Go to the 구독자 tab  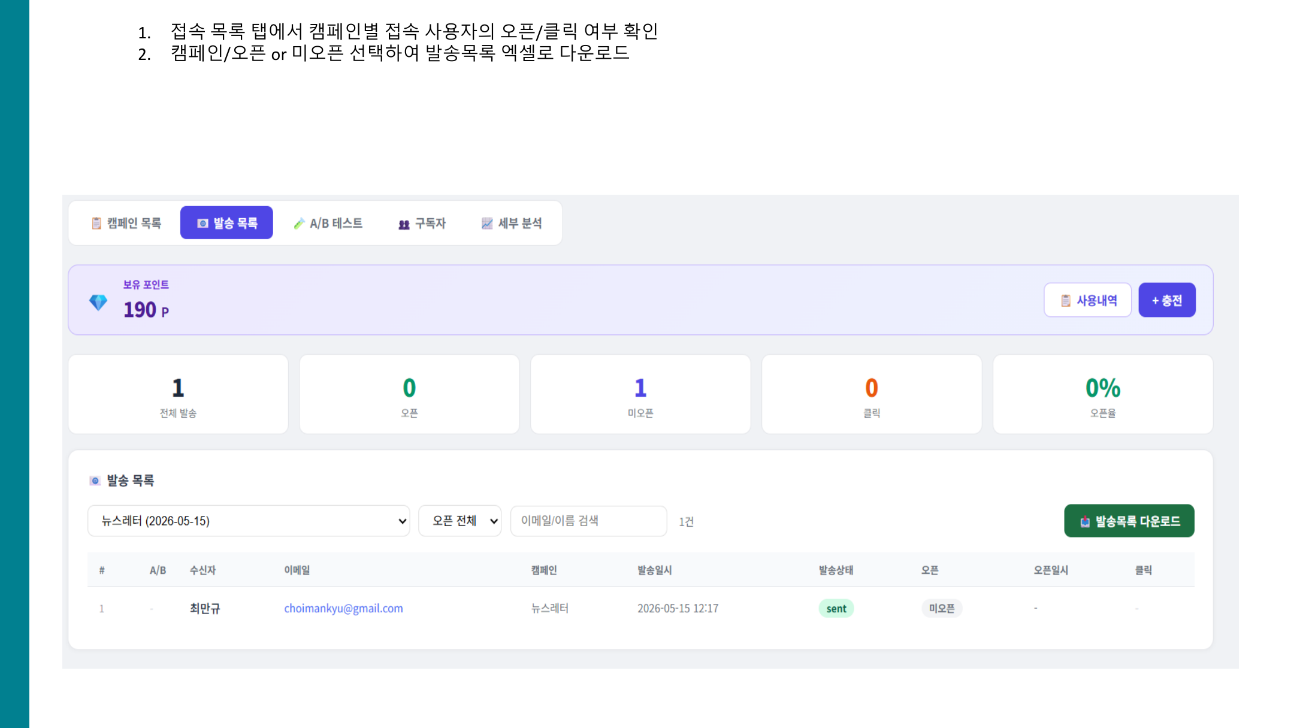point(422,223)
